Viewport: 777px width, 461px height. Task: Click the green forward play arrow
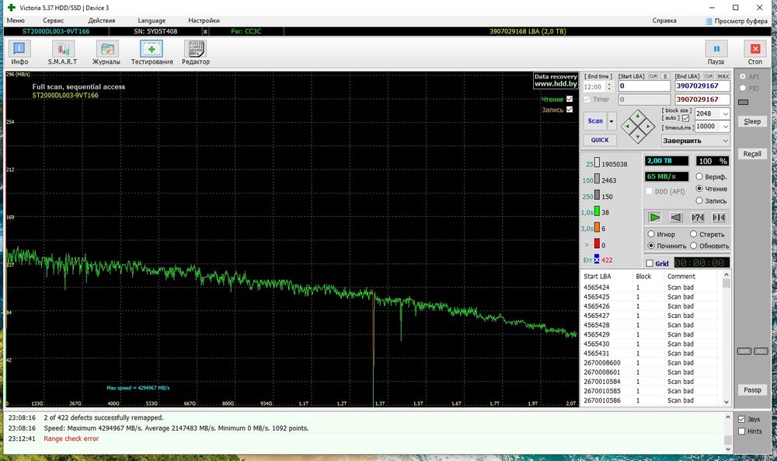click(655, 218)
